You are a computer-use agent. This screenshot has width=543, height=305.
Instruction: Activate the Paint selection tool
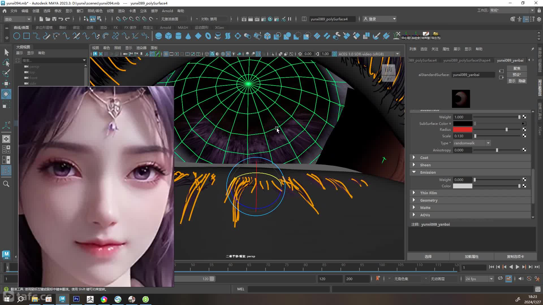(6, 73)
